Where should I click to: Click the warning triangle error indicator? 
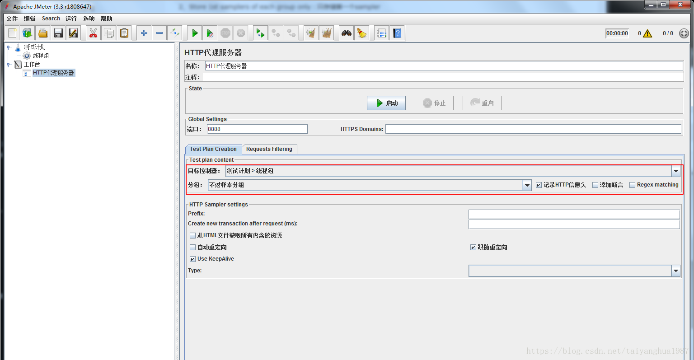[x=647, y=33]
